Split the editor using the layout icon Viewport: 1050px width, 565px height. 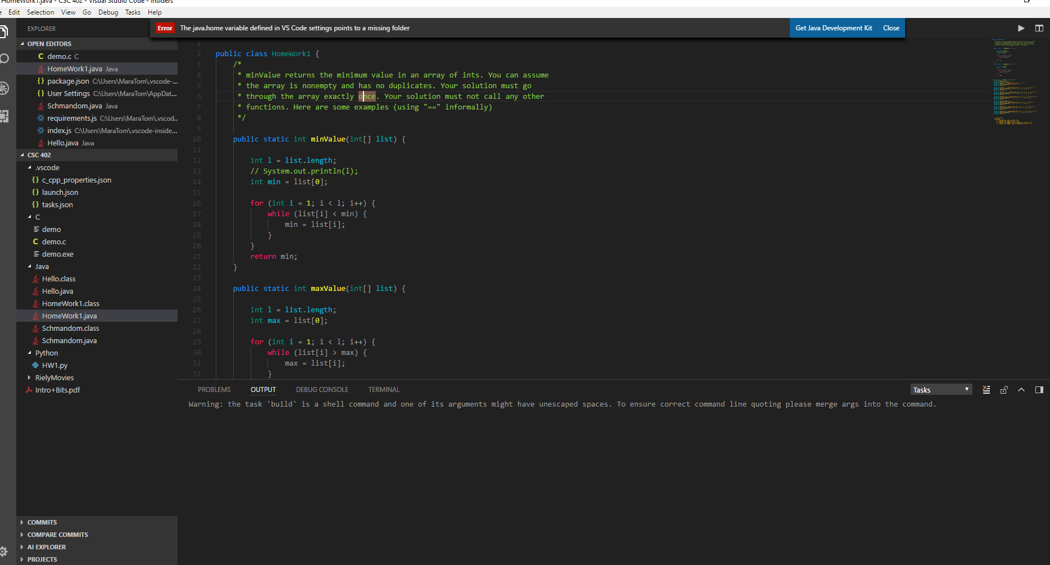tap(1039, 28)
